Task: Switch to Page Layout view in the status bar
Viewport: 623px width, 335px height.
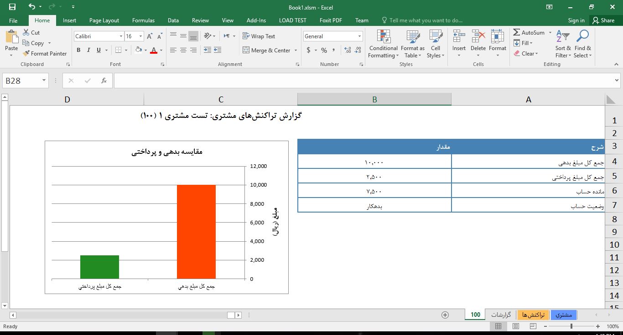Action: pos(516,326)
